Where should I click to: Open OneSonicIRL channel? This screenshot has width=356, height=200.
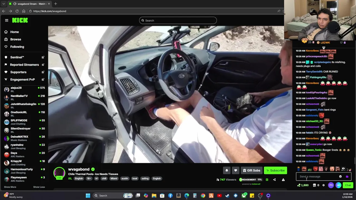tap(24, 114)
